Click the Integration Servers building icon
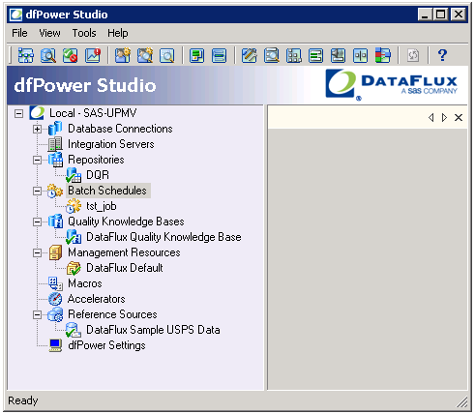This screenshot has width=475, height=414. tap(55, 144)
